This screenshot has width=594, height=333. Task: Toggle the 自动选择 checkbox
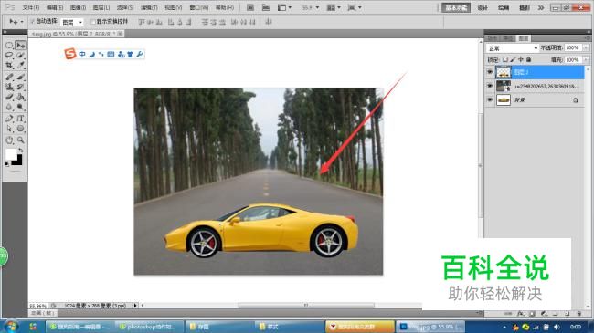[32, 22]
